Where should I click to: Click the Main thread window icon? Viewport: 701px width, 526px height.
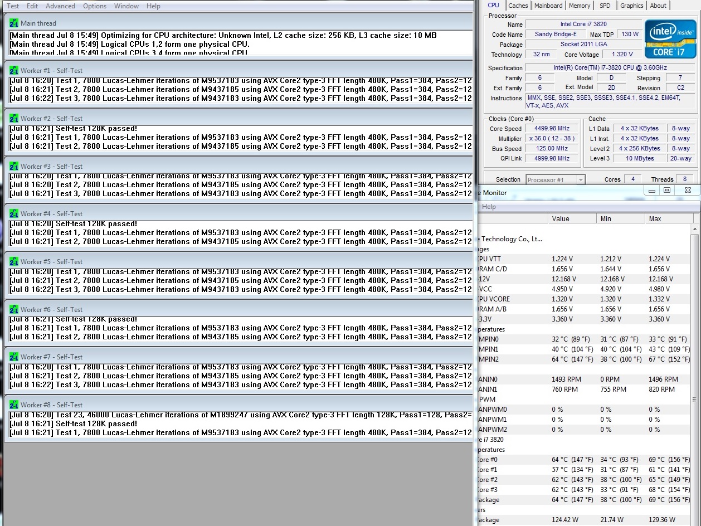coord(14,23)
